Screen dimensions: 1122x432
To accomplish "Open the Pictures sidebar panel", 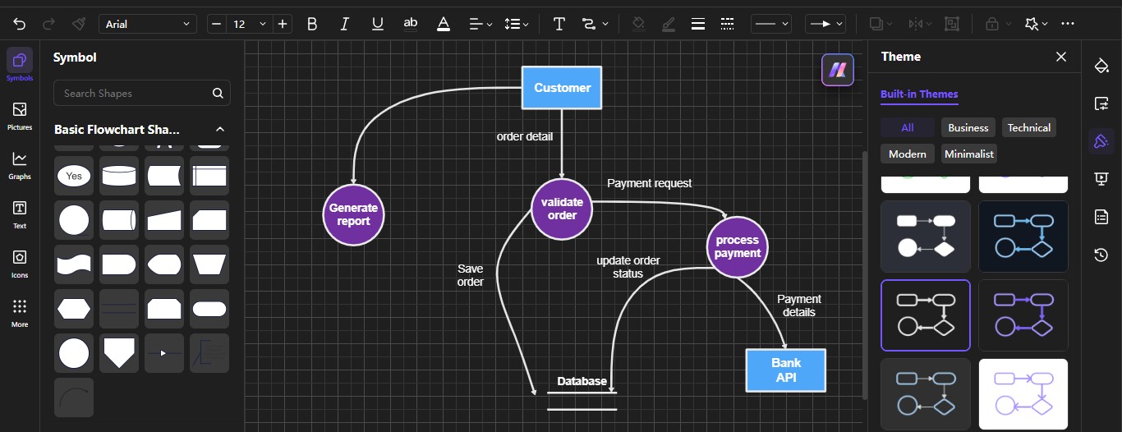I will pos(20,116).
